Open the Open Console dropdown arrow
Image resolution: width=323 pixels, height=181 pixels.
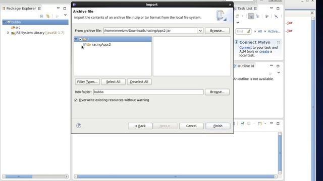tap(265, 124)
